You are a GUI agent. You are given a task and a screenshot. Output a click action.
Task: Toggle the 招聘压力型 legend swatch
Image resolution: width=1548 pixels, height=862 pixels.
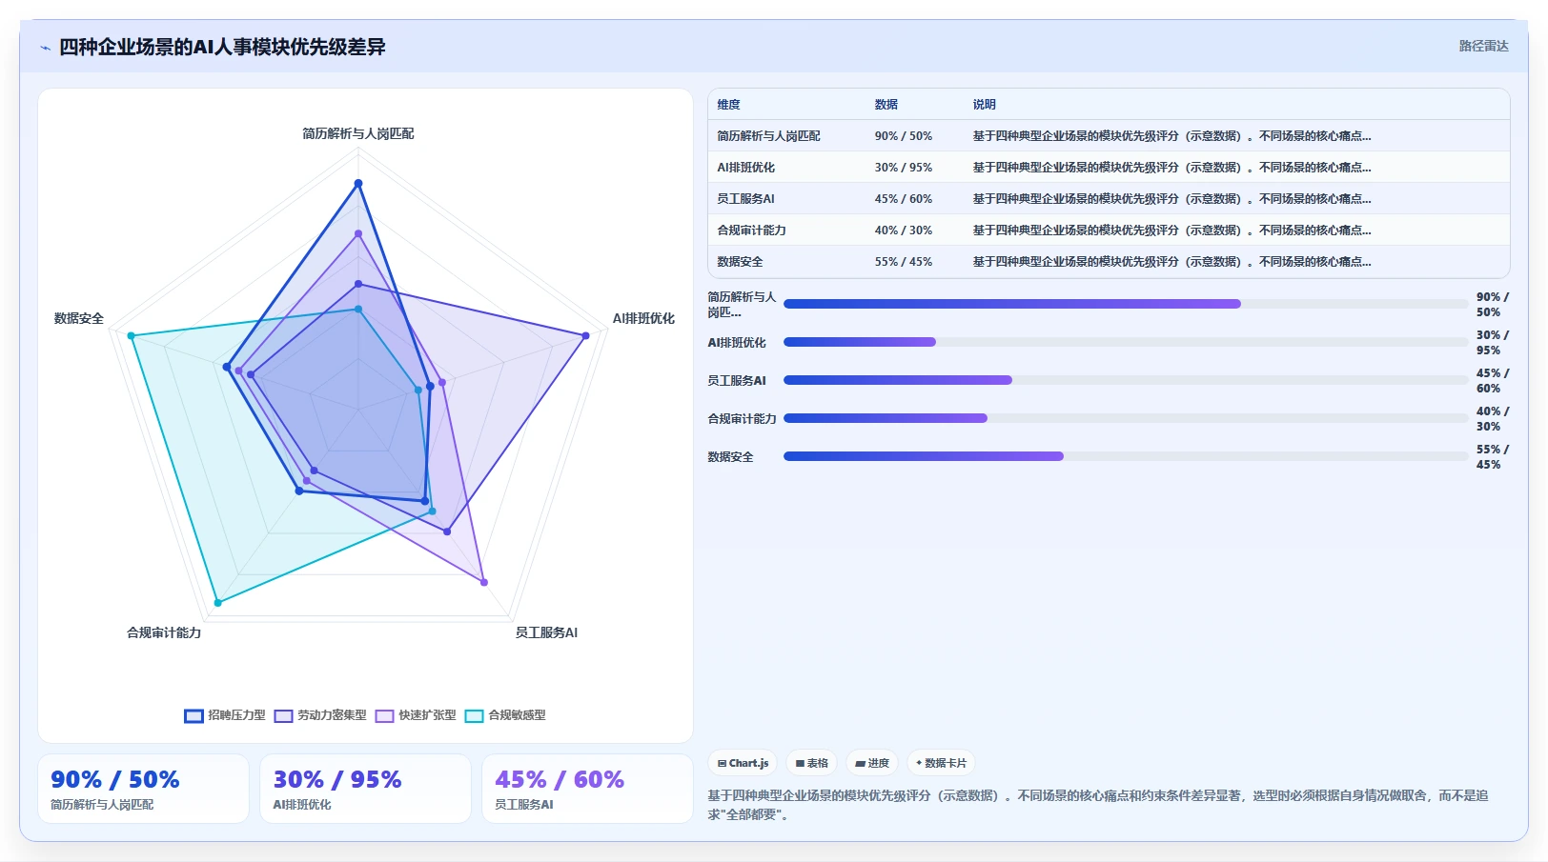click(193, 715)
